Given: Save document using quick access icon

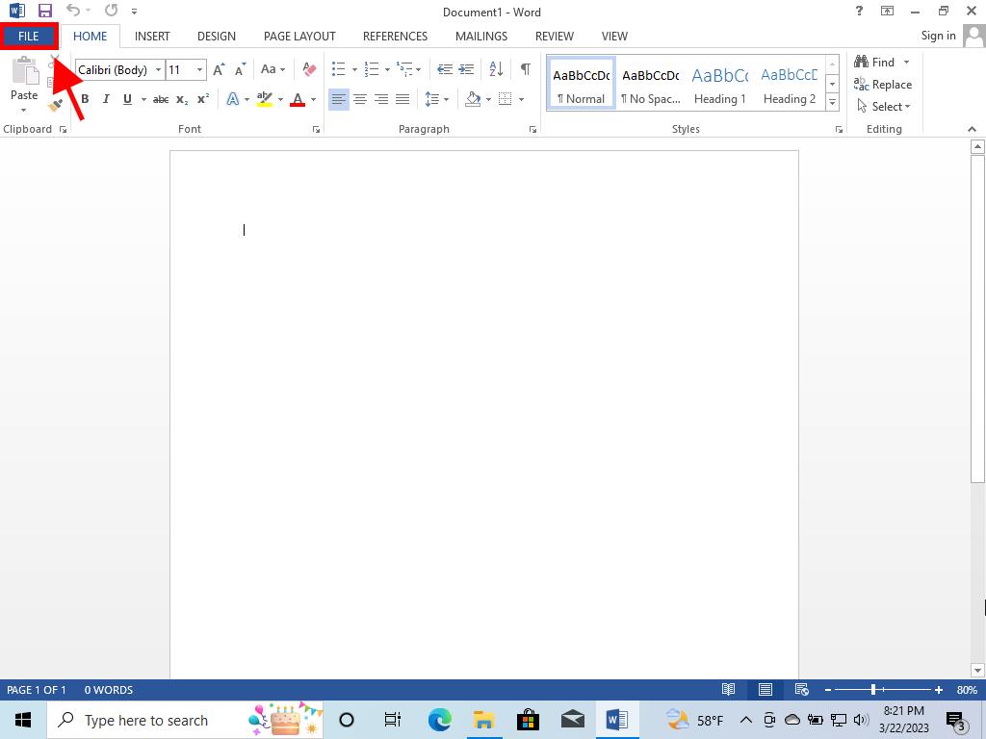Looking at the screenshot, I should coord(44,12).
